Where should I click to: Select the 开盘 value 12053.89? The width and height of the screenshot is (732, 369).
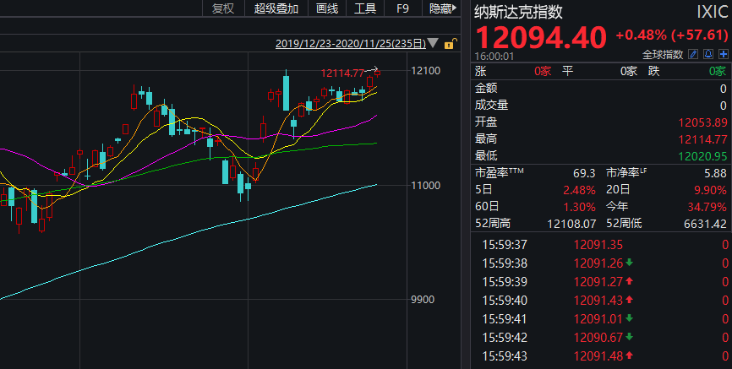702,122
